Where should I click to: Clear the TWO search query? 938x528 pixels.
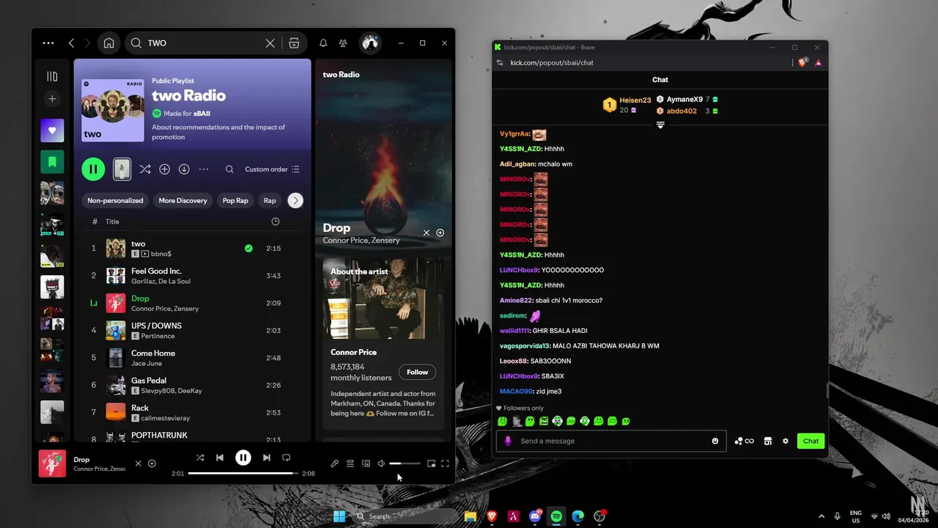pos(270,43)
